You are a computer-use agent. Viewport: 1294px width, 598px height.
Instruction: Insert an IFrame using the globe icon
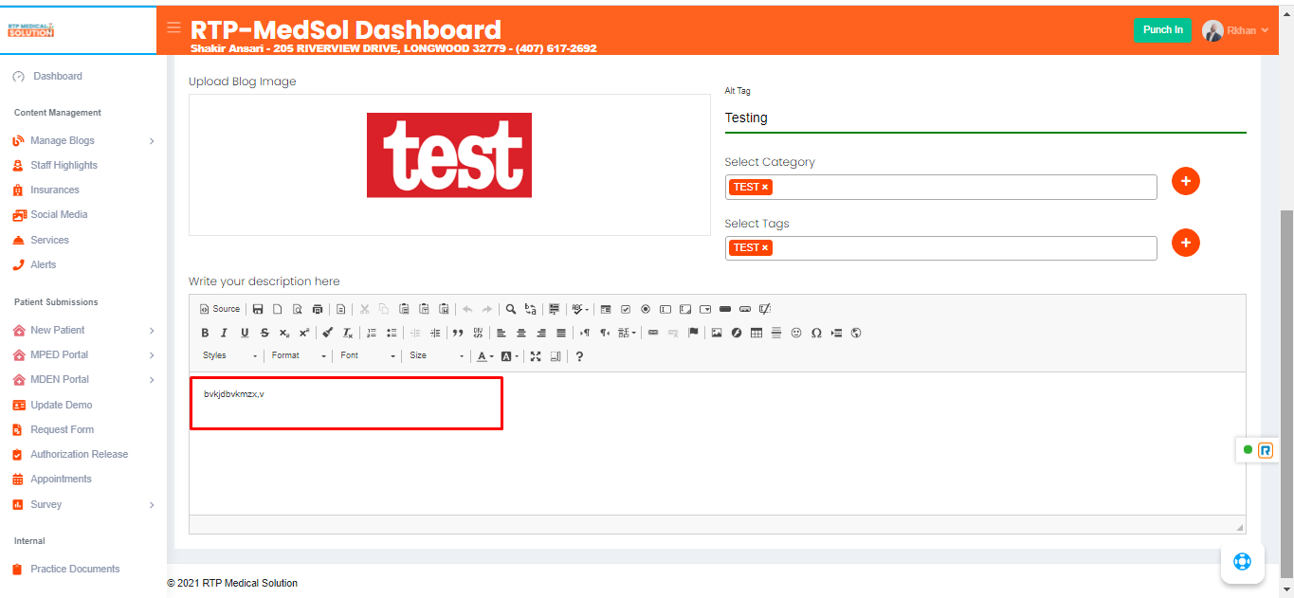tap(856, 333)
